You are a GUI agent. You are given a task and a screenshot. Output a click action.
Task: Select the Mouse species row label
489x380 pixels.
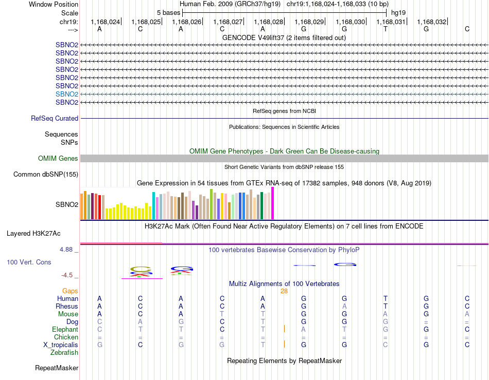(68, 314)
